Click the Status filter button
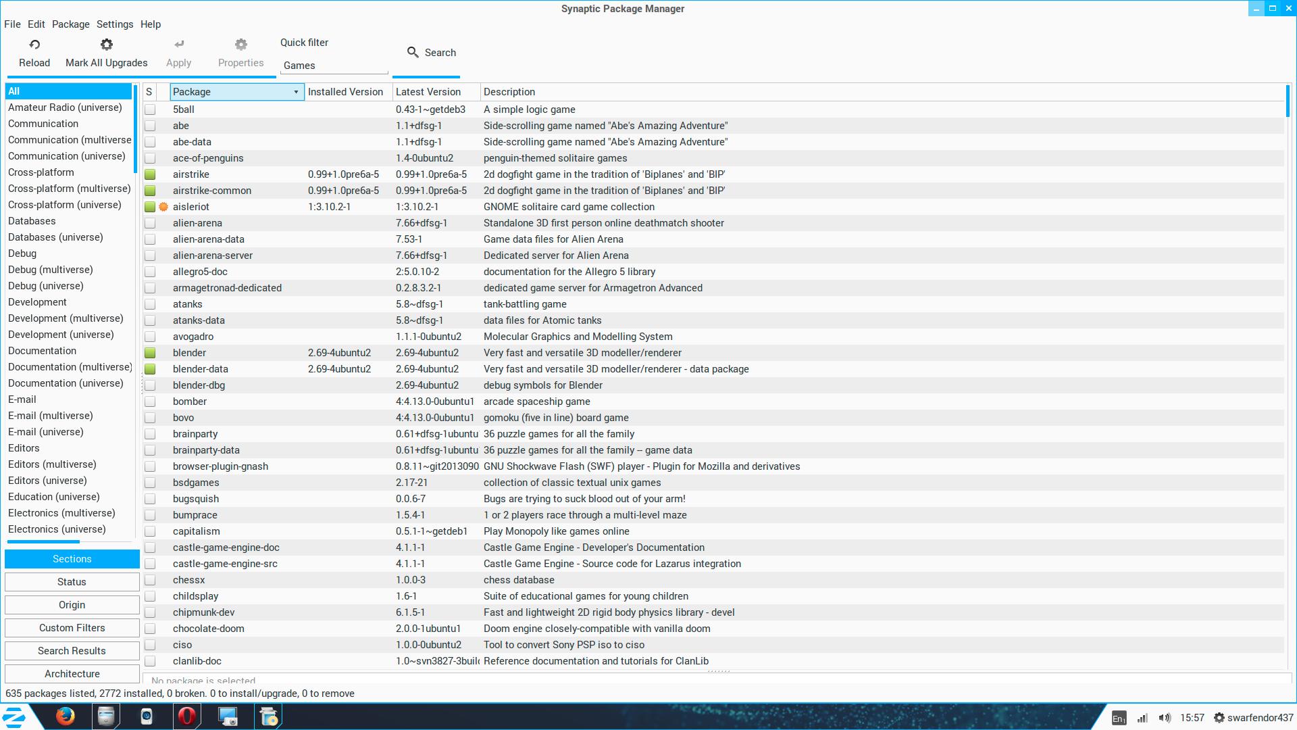 click(x=72, y=582)
